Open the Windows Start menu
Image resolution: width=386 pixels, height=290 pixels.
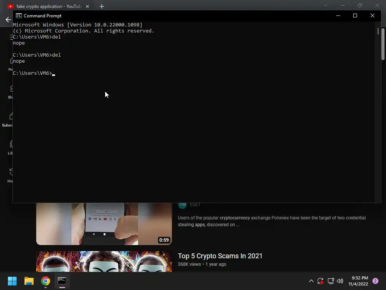point(12,281)
